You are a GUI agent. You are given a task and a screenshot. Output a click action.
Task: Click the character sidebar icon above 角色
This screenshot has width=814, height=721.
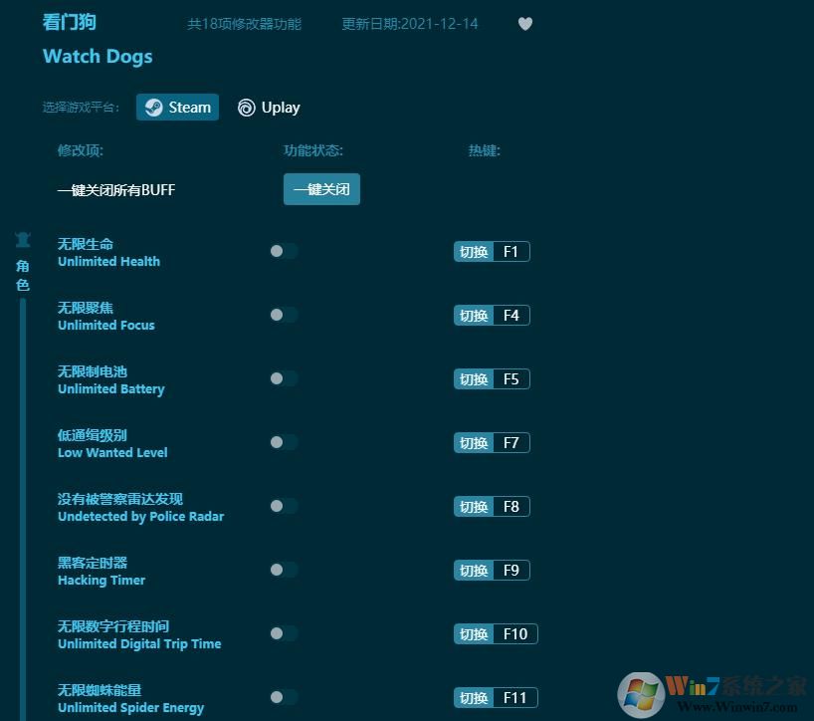23,239
